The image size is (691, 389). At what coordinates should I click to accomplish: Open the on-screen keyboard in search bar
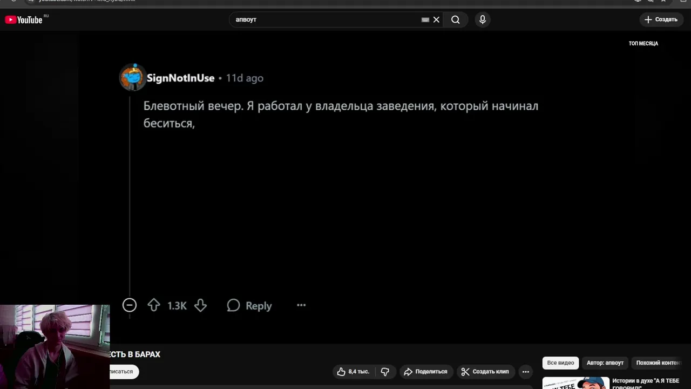pos(425,20)
